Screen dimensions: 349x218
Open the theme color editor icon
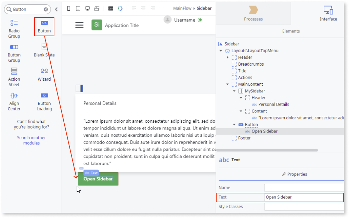point(120,8)
